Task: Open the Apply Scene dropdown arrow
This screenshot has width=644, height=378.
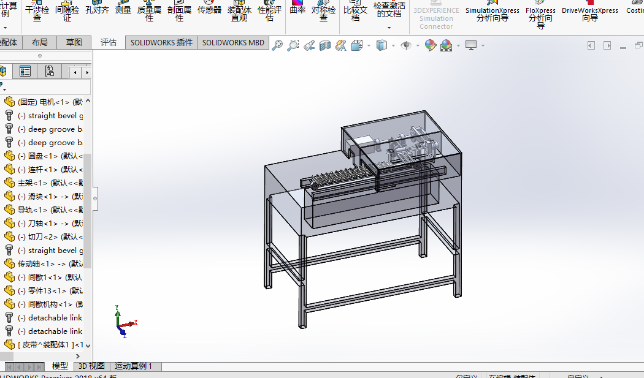Action: coord(458,45)
